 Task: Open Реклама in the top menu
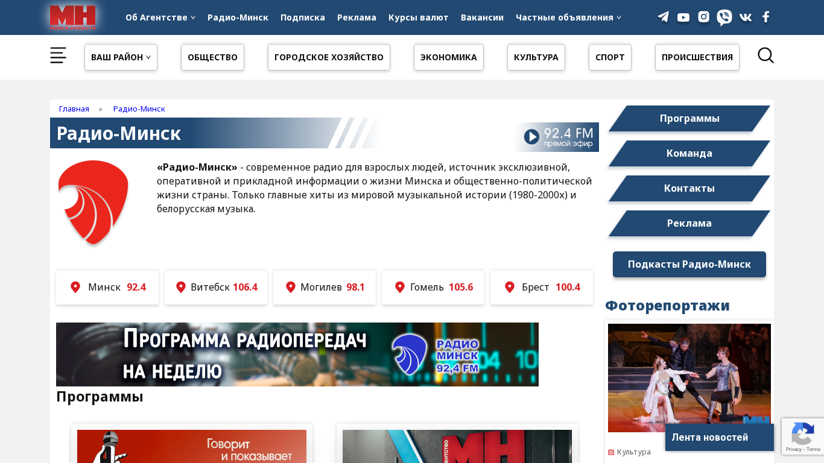click(357, 17)
